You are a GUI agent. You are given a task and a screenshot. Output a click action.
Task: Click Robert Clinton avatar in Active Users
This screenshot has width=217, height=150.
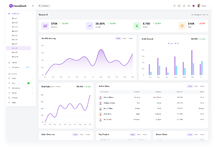[100, 97]
